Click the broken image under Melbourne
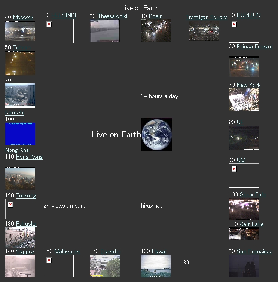This screenshot has width=278, height=282. pos(58,266)
